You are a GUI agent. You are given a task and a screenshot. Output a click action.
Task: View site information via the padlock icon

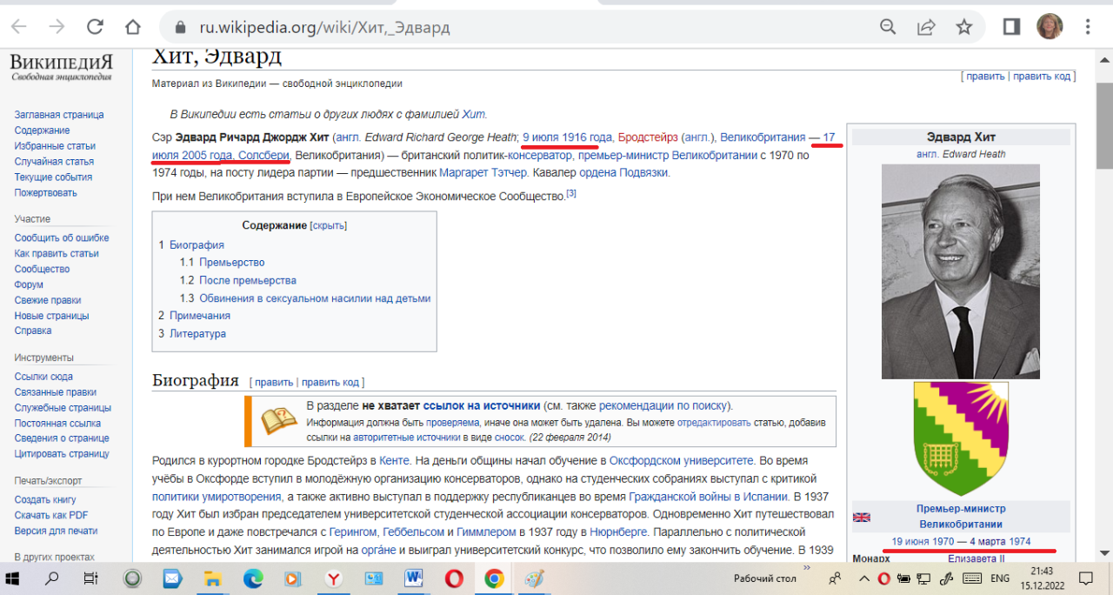(x=180, y=27)
